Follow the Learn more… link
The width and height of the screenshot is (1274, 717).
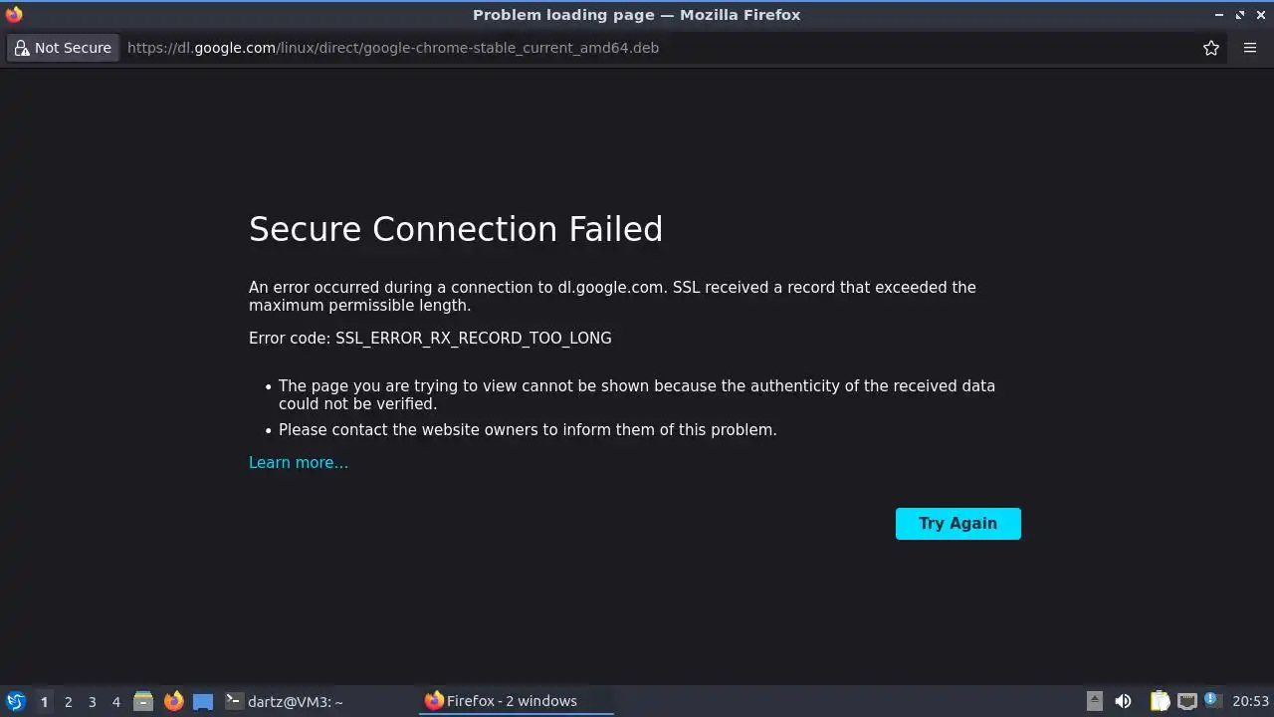299,462
